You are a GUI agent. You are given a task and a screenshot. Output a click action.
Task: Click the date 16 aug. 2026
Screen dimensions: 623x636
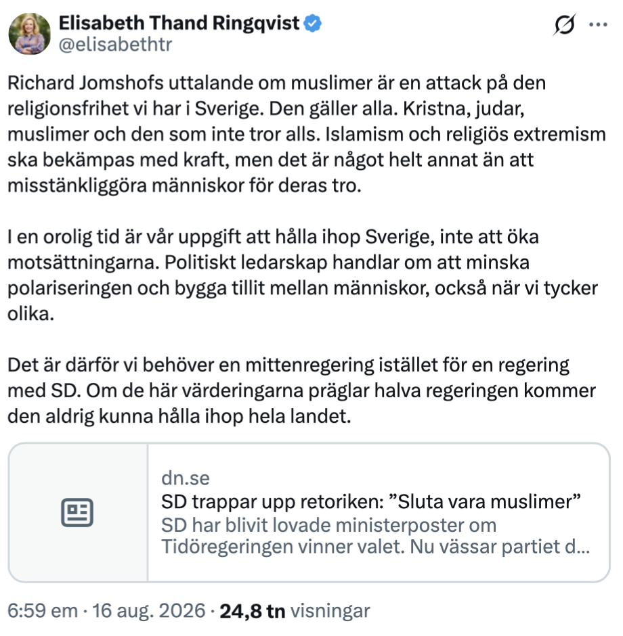[149, 611]
